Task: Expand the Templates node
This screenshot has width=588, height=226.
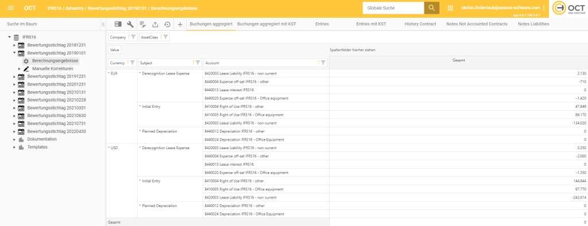Action: click(x=14, y=147)
